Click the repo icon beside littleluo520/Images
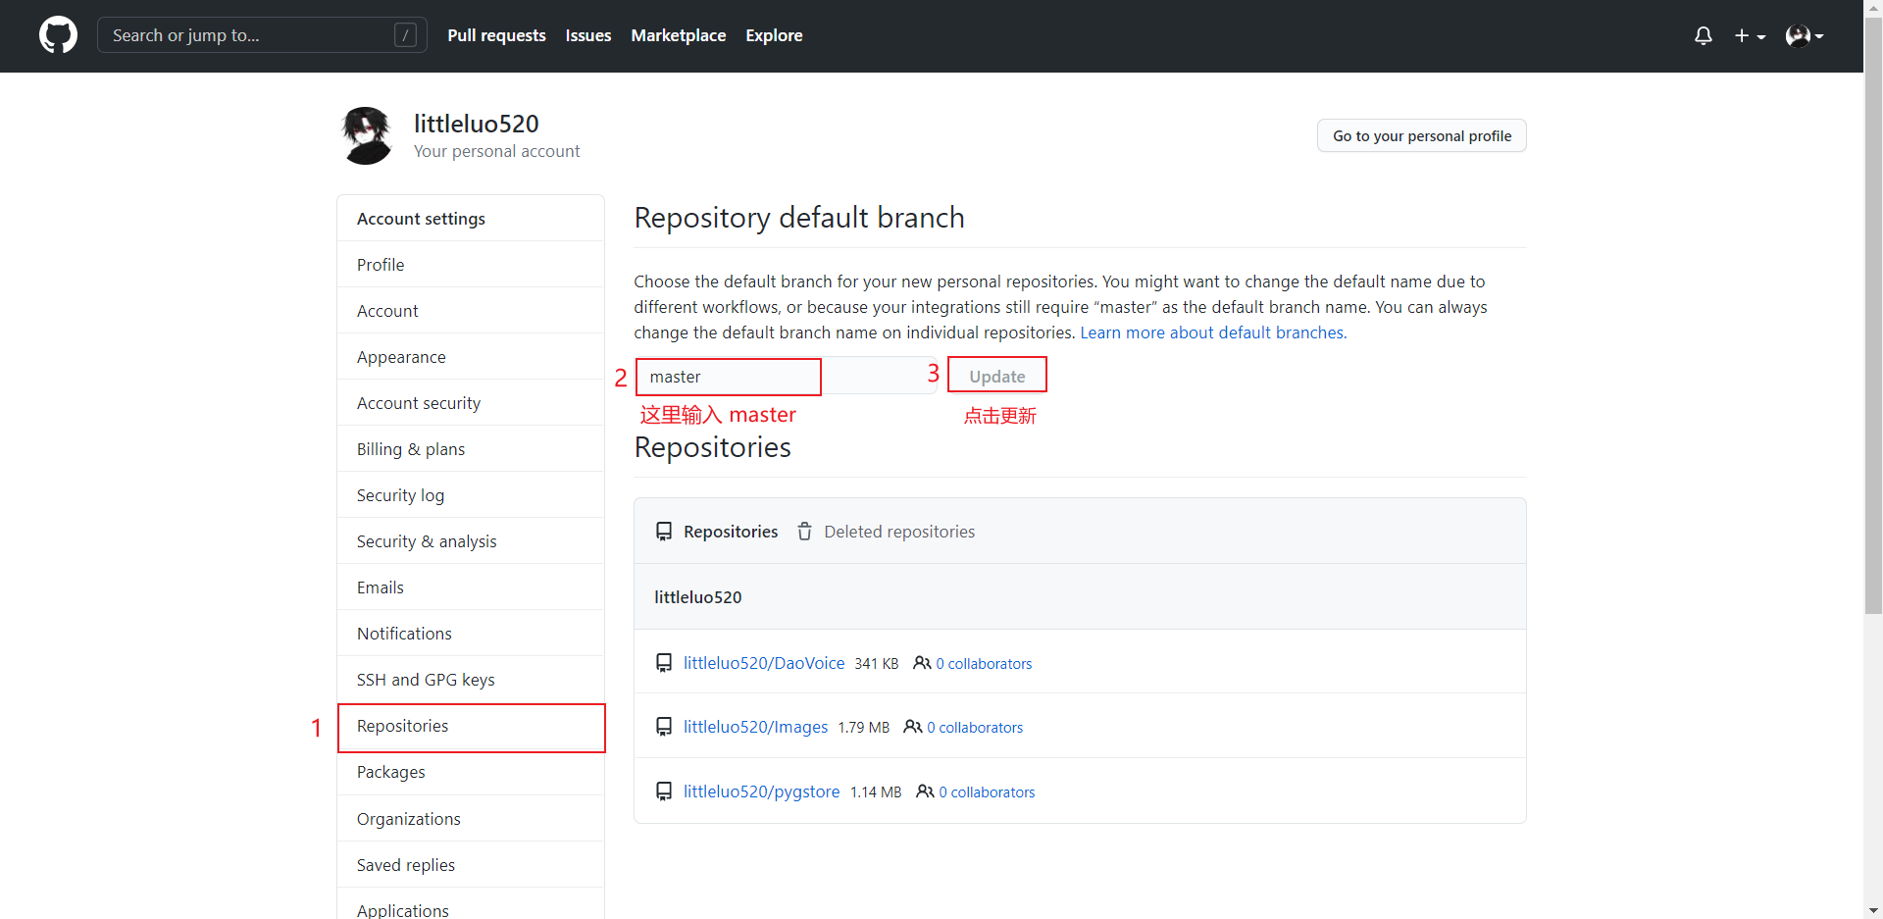This screenshot has width=1883, height=919. point(664,727)
